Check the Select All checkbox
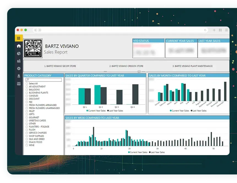Image resolution: width=237 pixels, height=183 pixels. click(x=27, y=83)
